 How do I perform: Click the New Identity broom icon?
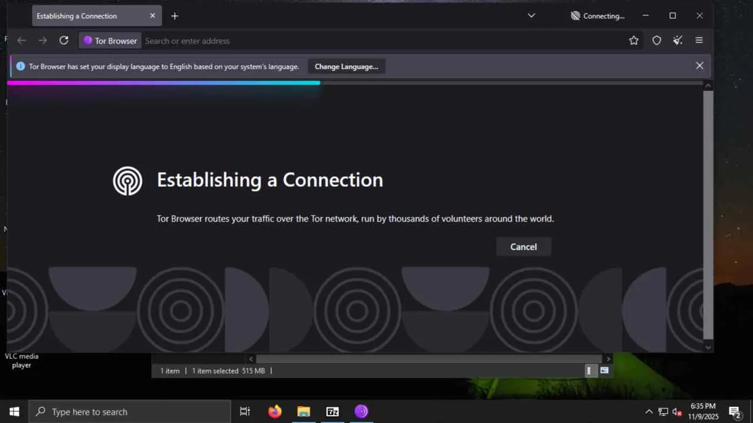[x=678, y=41]
